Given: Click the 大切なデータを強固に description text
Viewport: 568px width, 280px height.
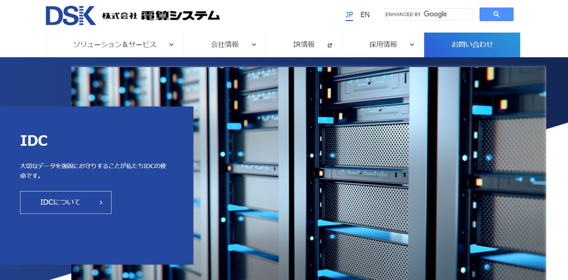Looking at the screenshot, I should click(93, 171).
